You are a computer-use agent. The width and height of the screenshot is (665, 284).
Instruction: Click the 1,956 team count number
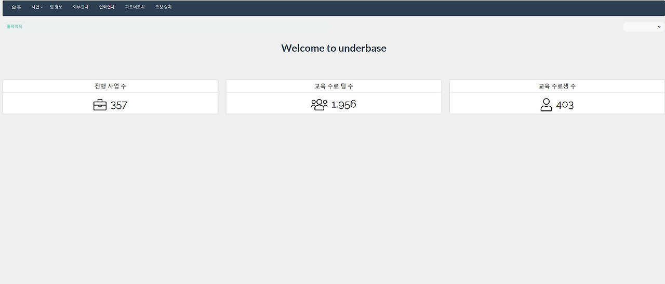pyautogui.click(x=344, y=105)
